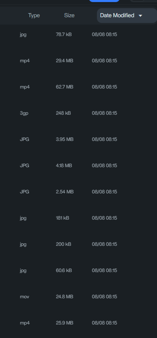The height and width of the screenshot is (338, 157).
Task: Sort the list by Type column header
Action: tap(34, 16)
